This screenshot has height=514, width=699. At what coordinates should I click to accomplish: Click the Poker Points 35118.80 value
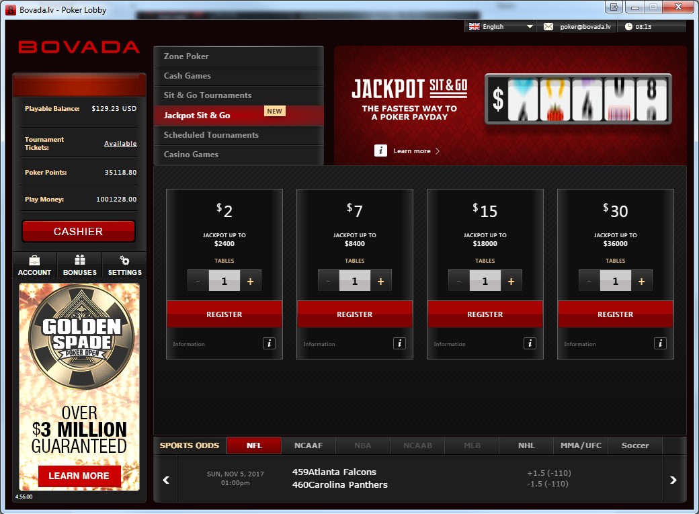pyautogui.click(x=120, y=172)
